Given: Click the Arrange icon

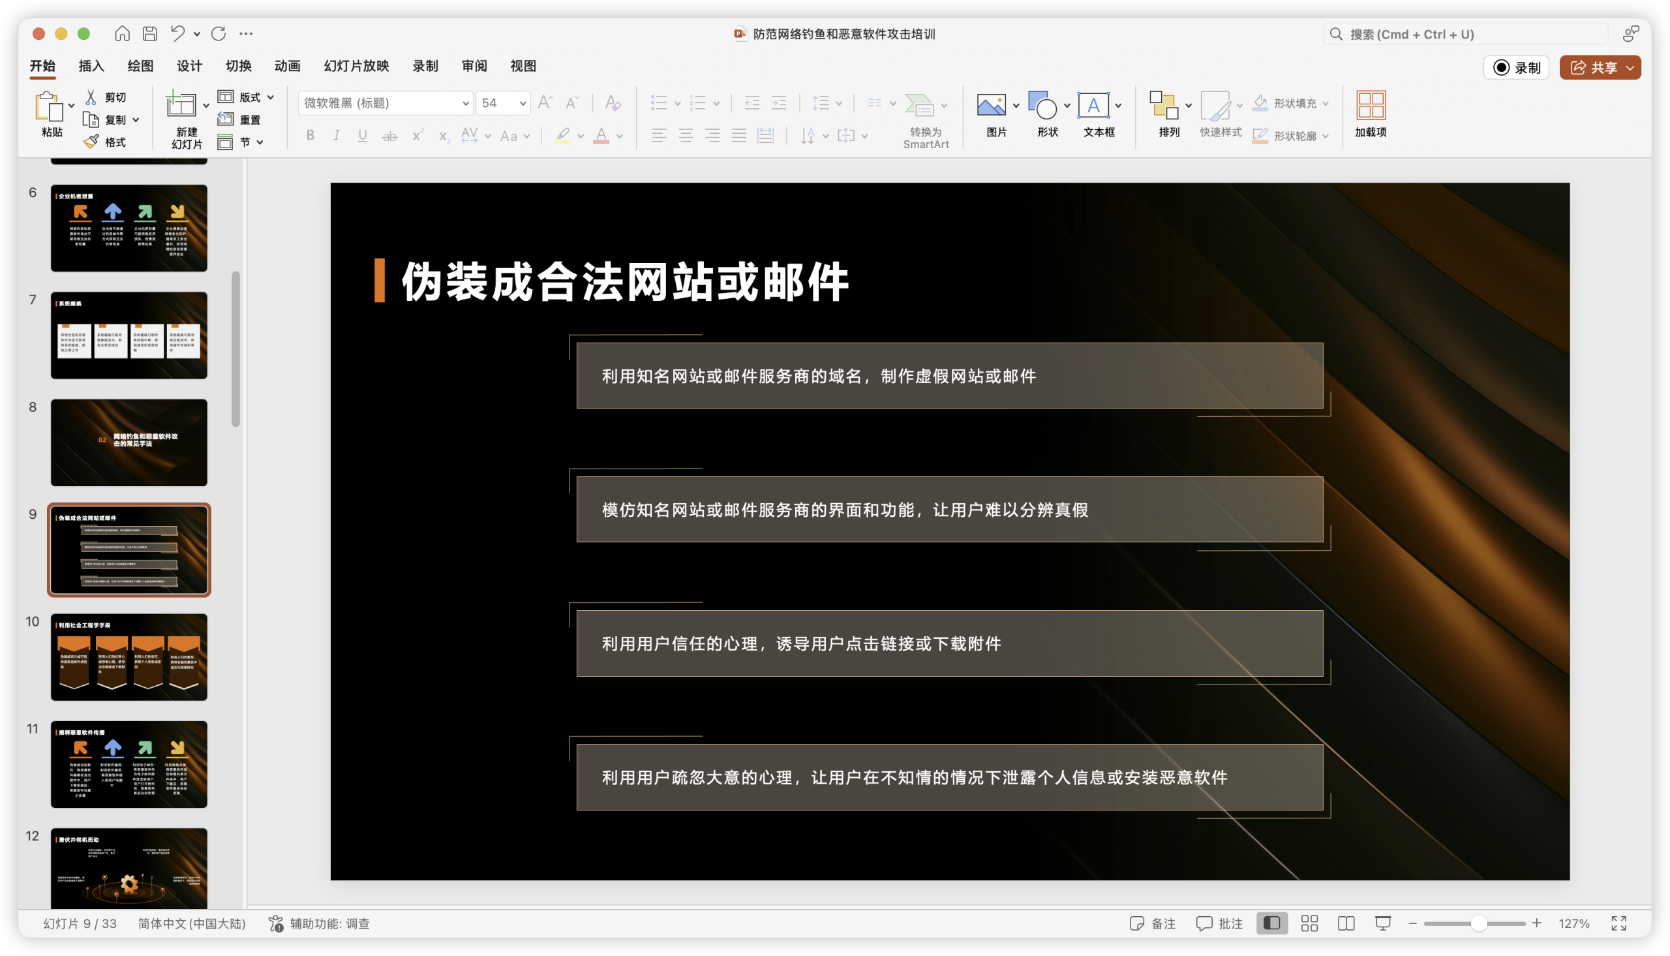Looking at the screenshot, I should [x=1163, y=105].
